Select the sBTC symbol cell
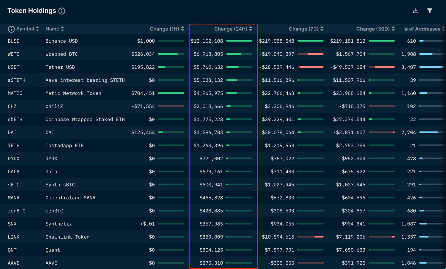The image size is (446, 269). pos(14,185)
